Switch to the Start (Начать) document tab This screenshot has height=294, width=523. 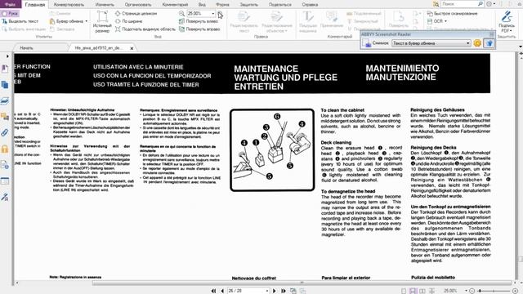[26, 48]
